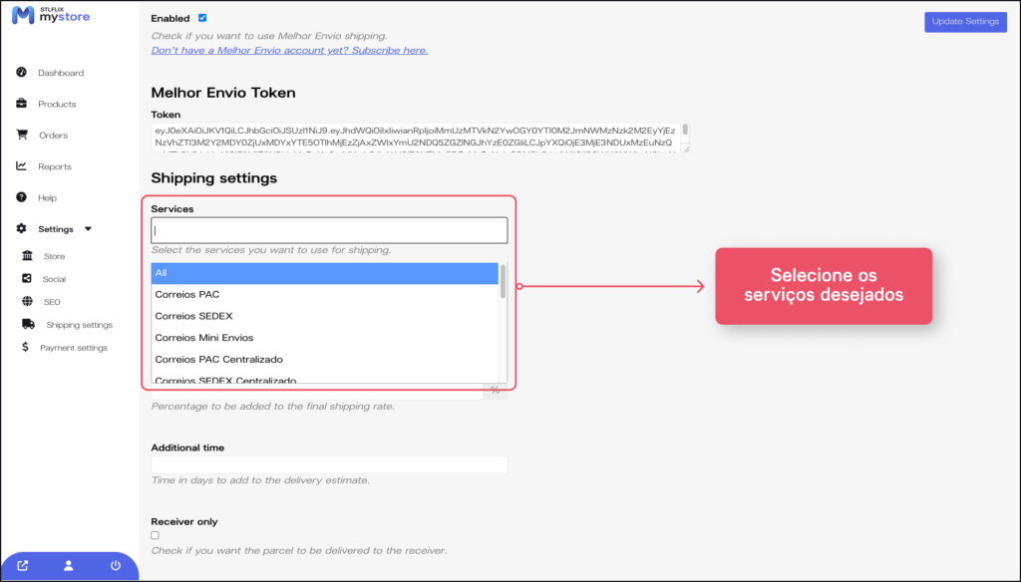This screenshot has height=582, width=1021.
Task: Click the Orders shopping cart icon
Action: tap(22, 136)
